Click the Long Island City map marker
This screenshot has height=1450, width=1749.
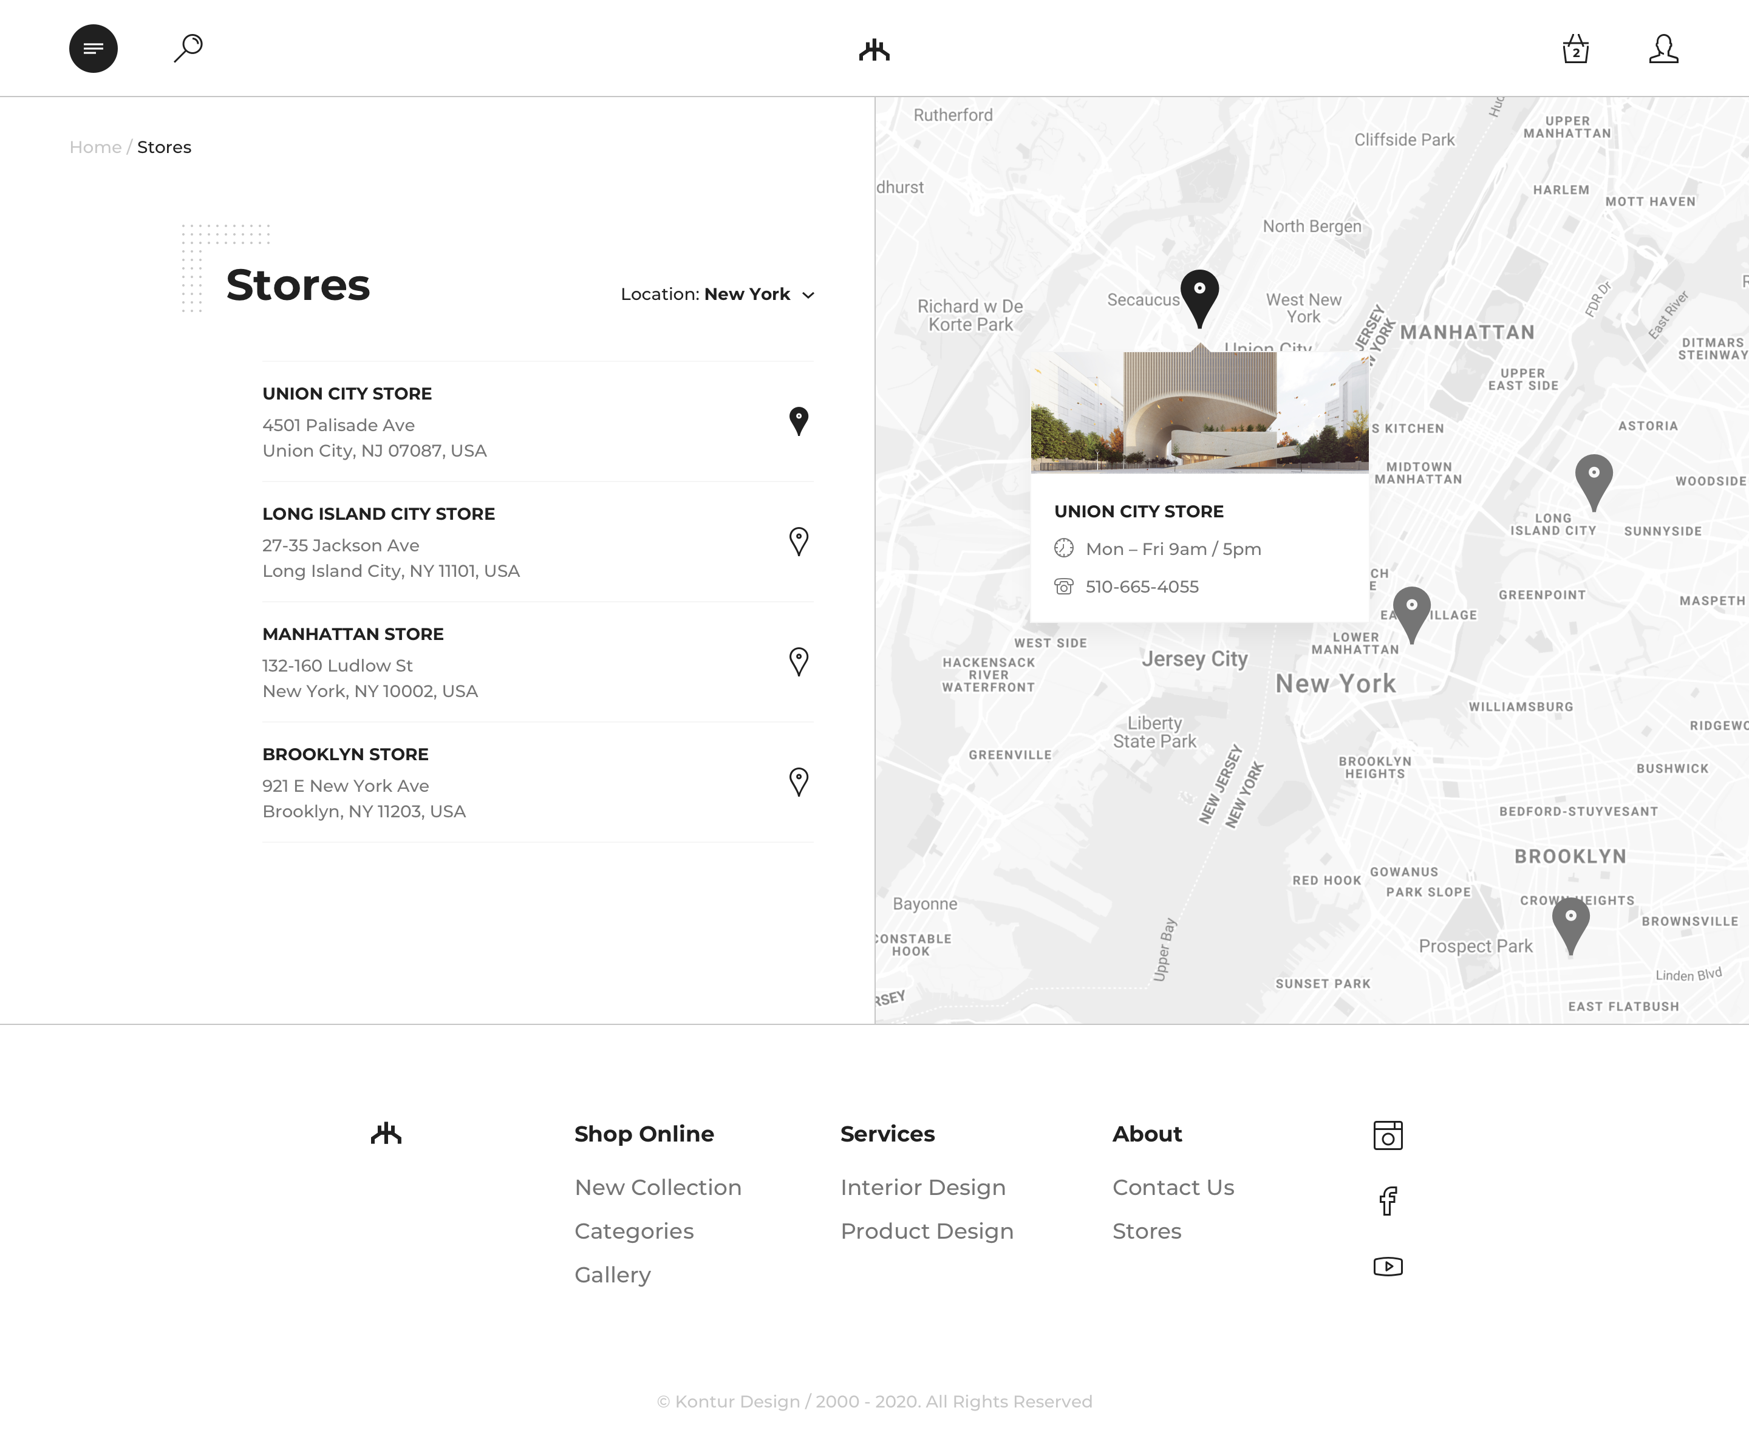[x=1594, y=478]
